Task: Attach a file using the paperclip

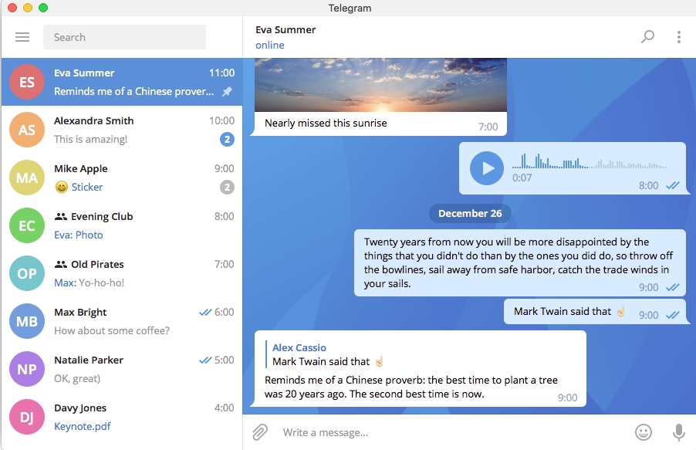Action: coord(261,433)
